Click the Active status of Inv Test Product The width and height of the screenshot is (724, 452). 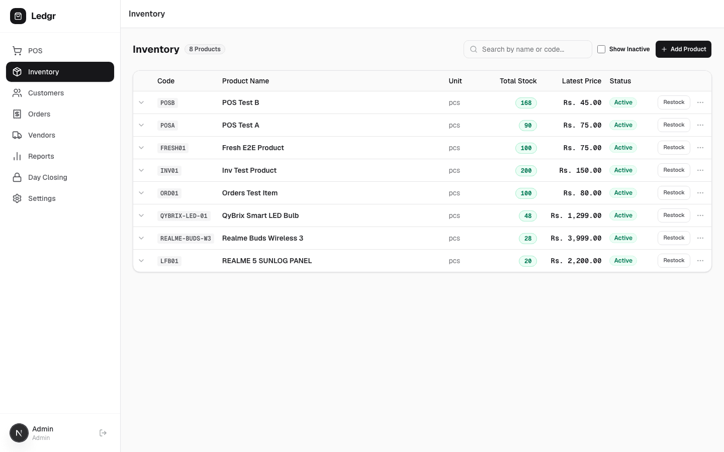click(x=623, y=170)
